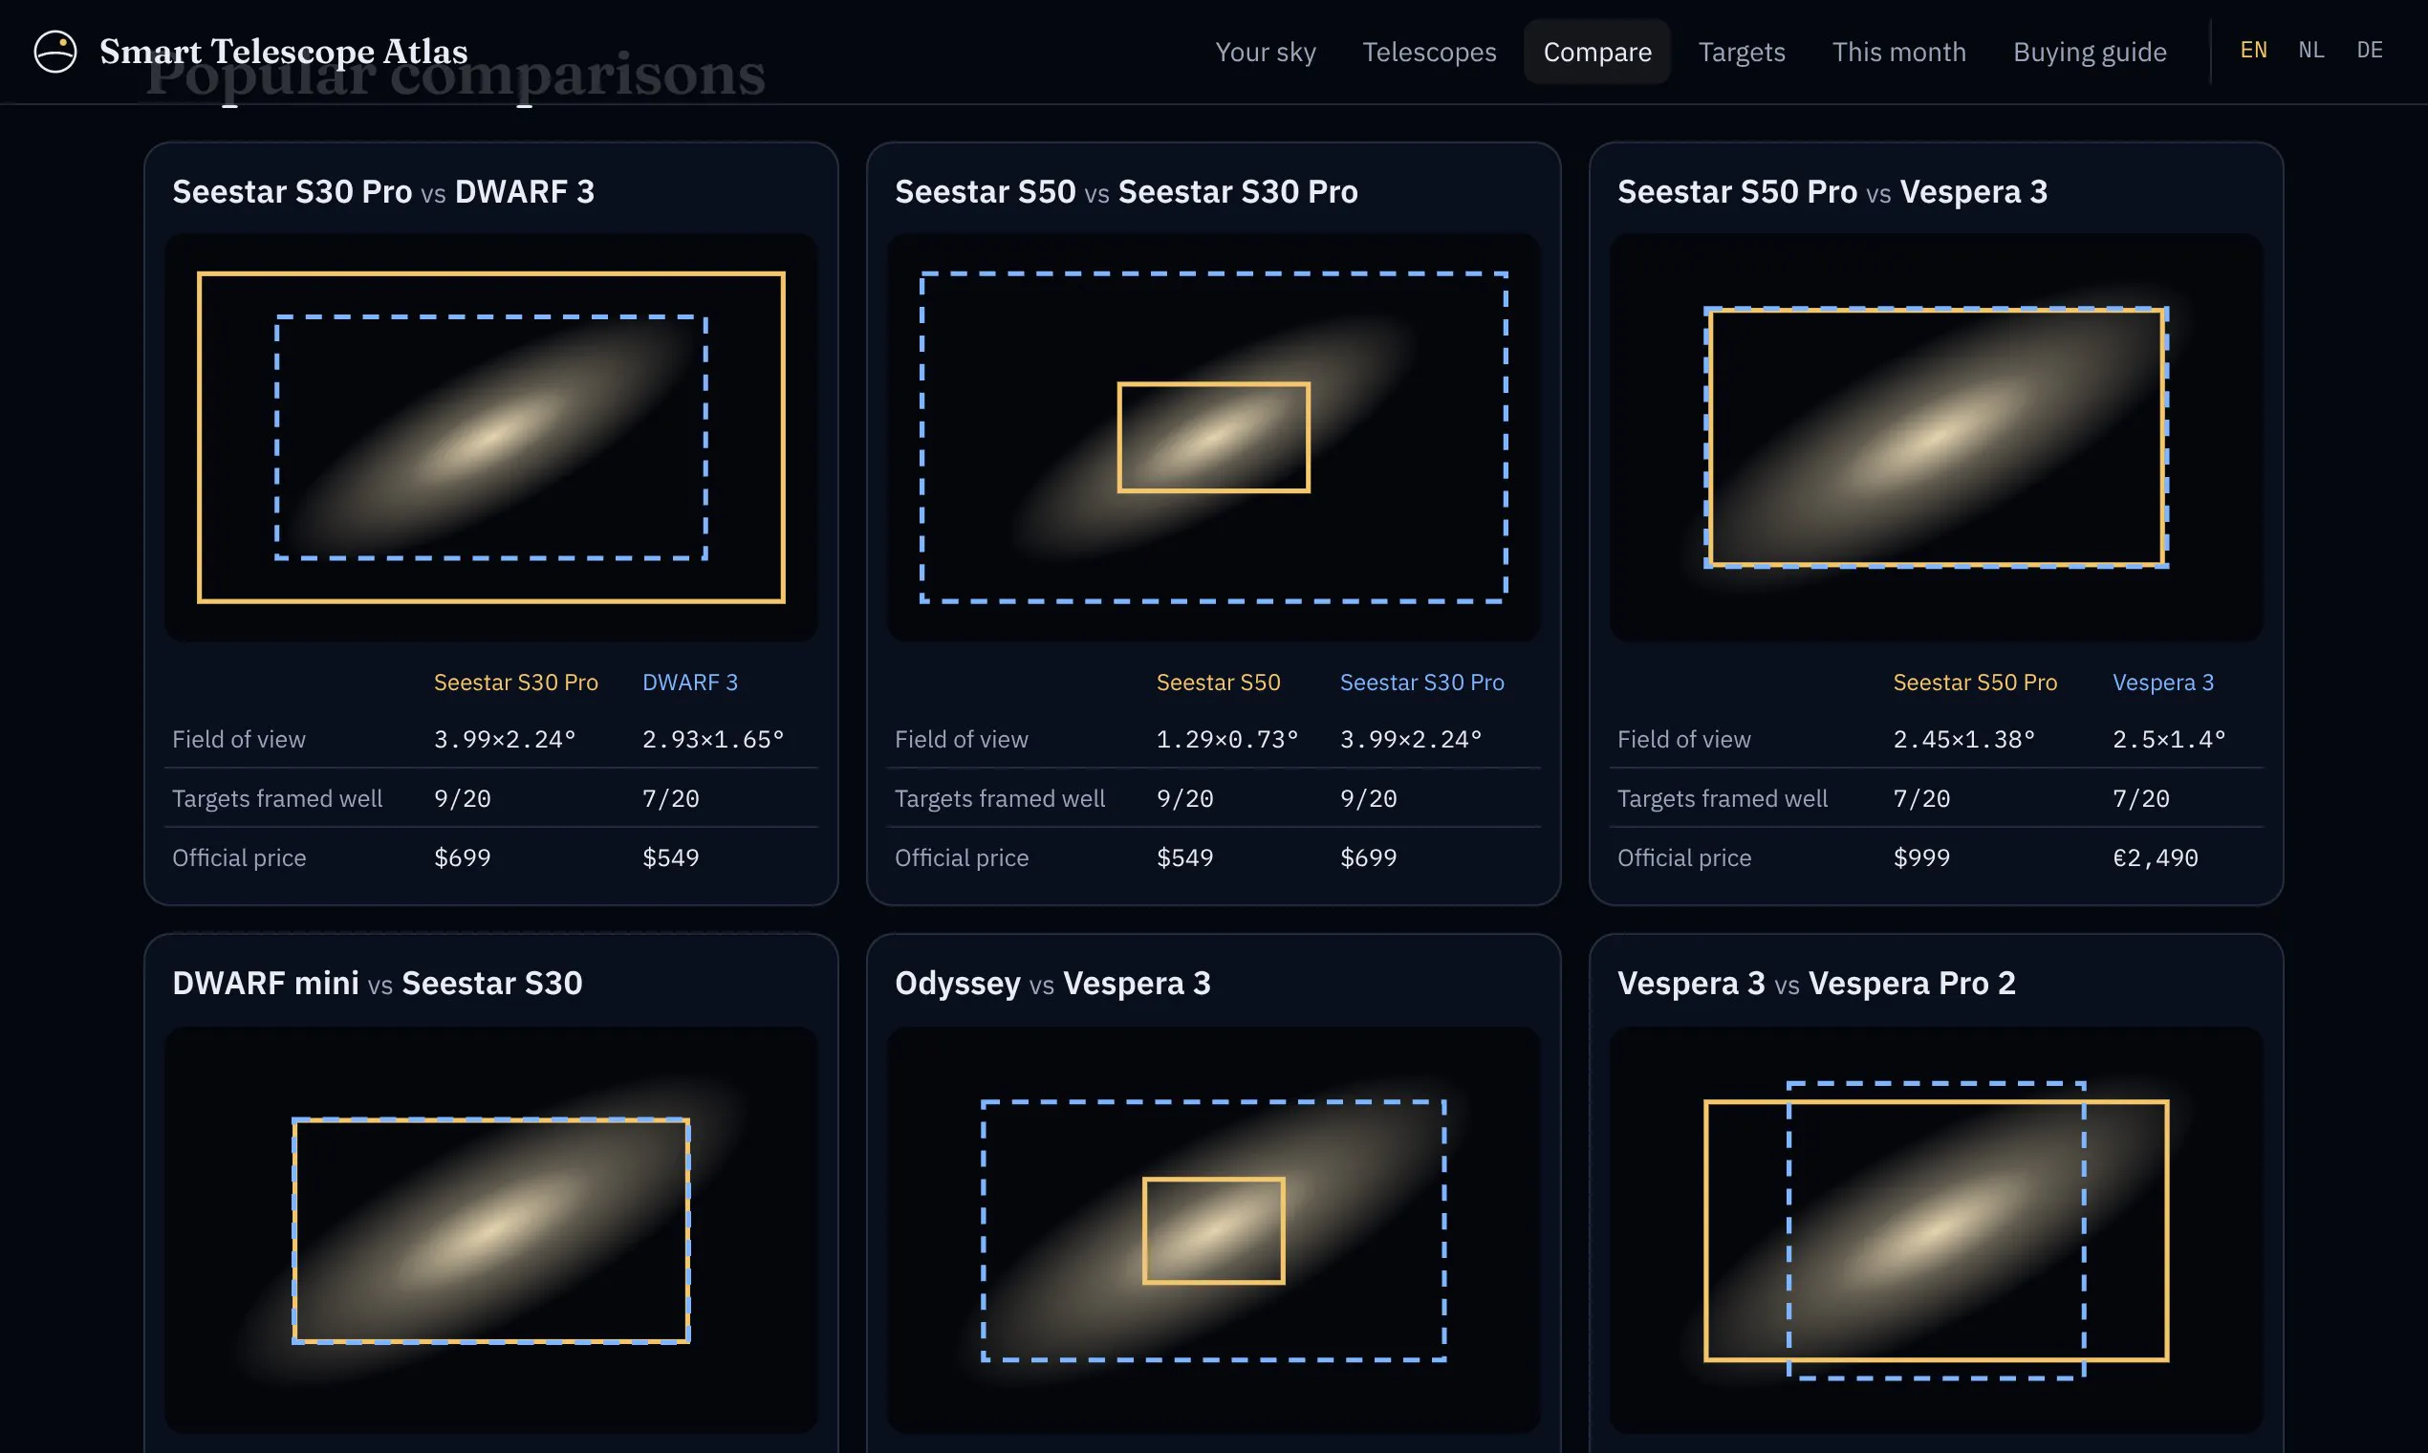The image size is (2428, 1453).
Task: Click field-of-view preview for Seestar S50 vs S30 Pro
Action: coord(1213,438)
